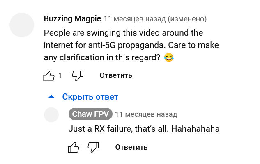260x164 pixels.
Task: Open Buzzing Magpie's round profile avatar
Action: click(22, 25)
